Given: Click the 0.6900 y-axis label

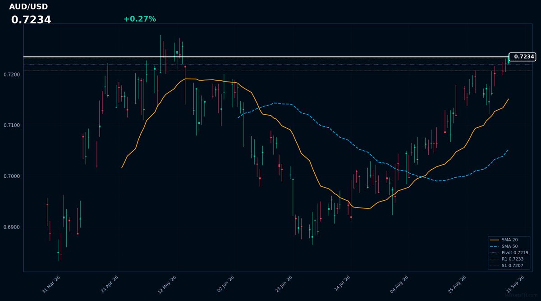Looking at the screenshot, I should pyautogui.click(x=12, y=227).
